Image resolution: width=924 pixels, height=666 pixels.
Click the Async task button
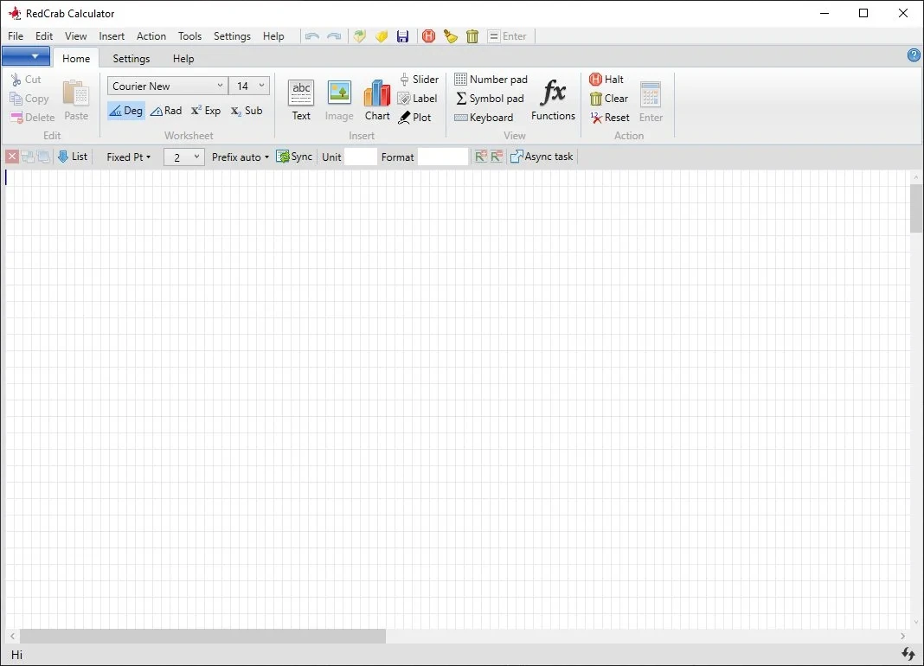point(542,157)
